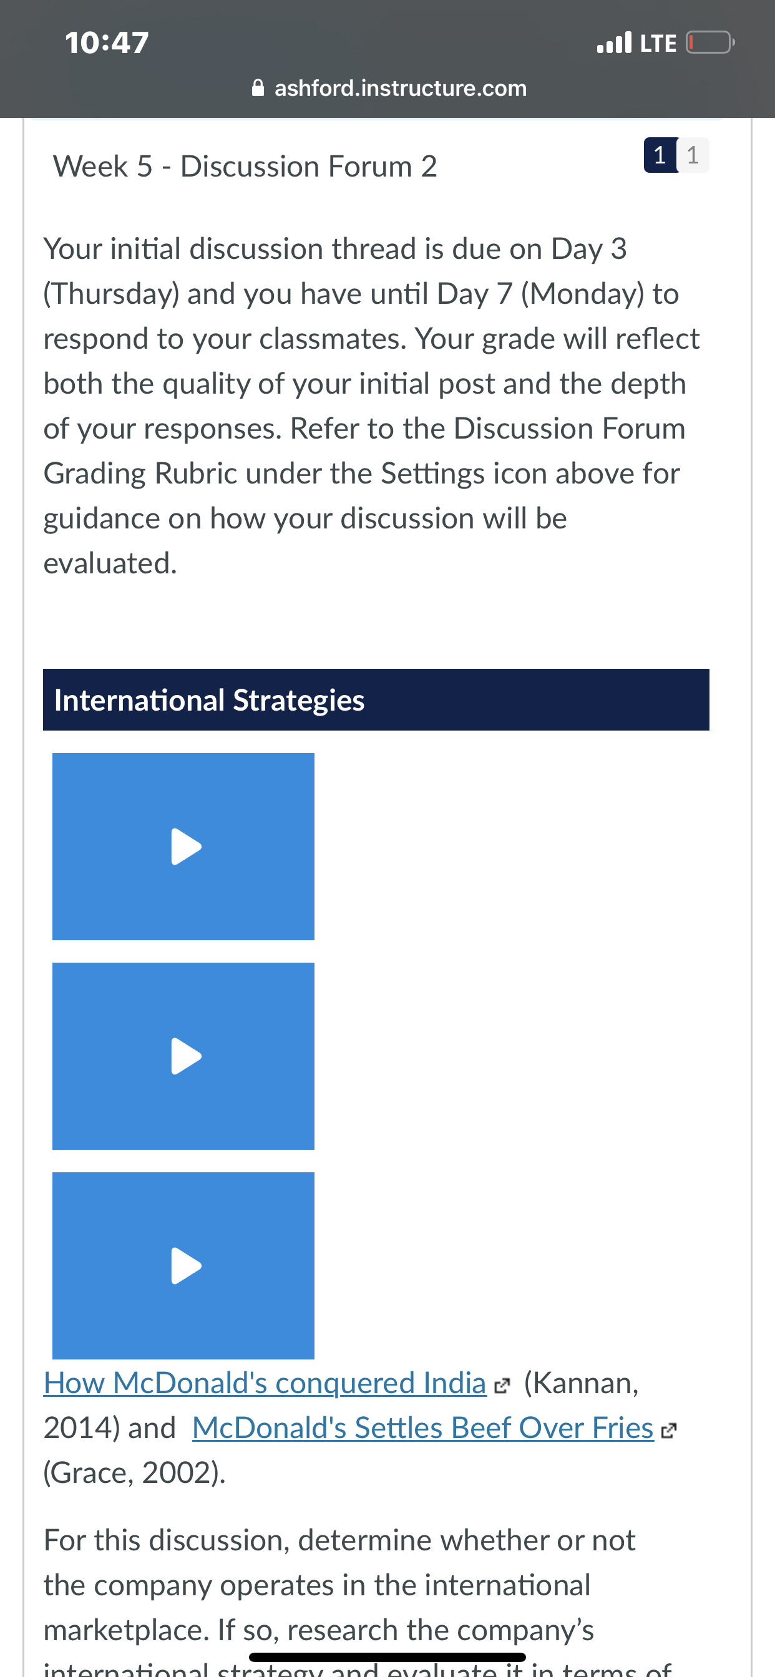
Task: Tap the ashford.instructure.com address bar
Action: click(389, 88)
